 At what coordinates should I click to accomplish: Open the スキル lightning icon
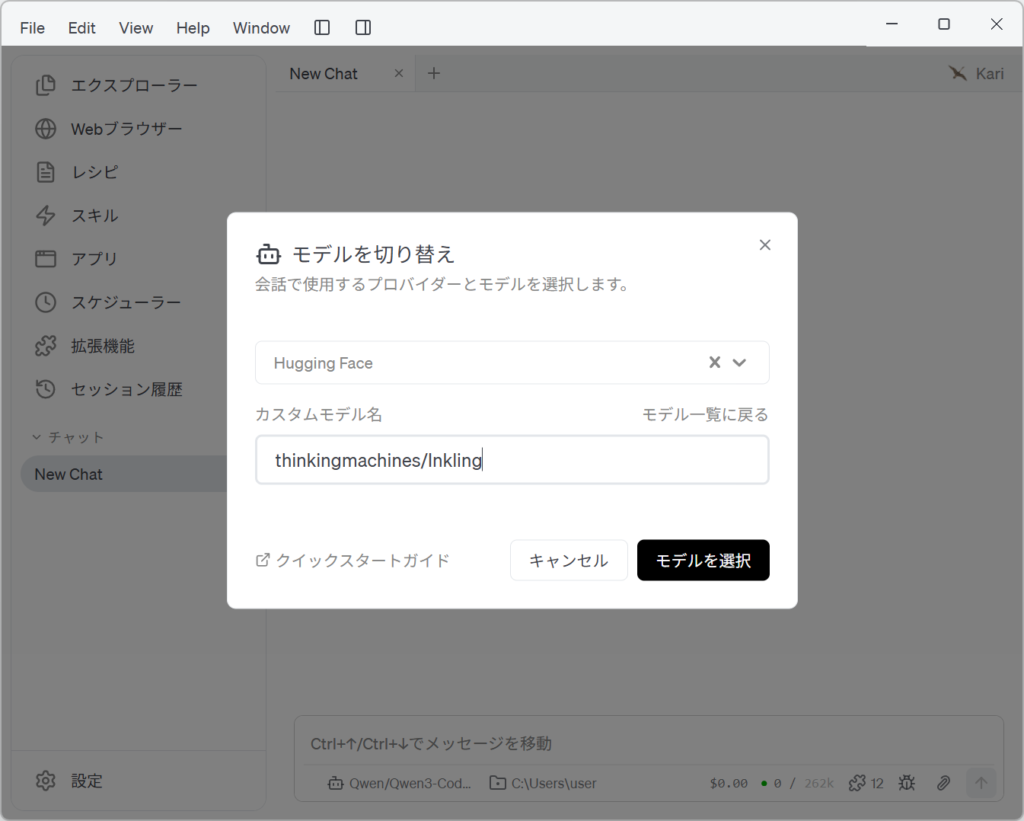(x=46, y=216)
